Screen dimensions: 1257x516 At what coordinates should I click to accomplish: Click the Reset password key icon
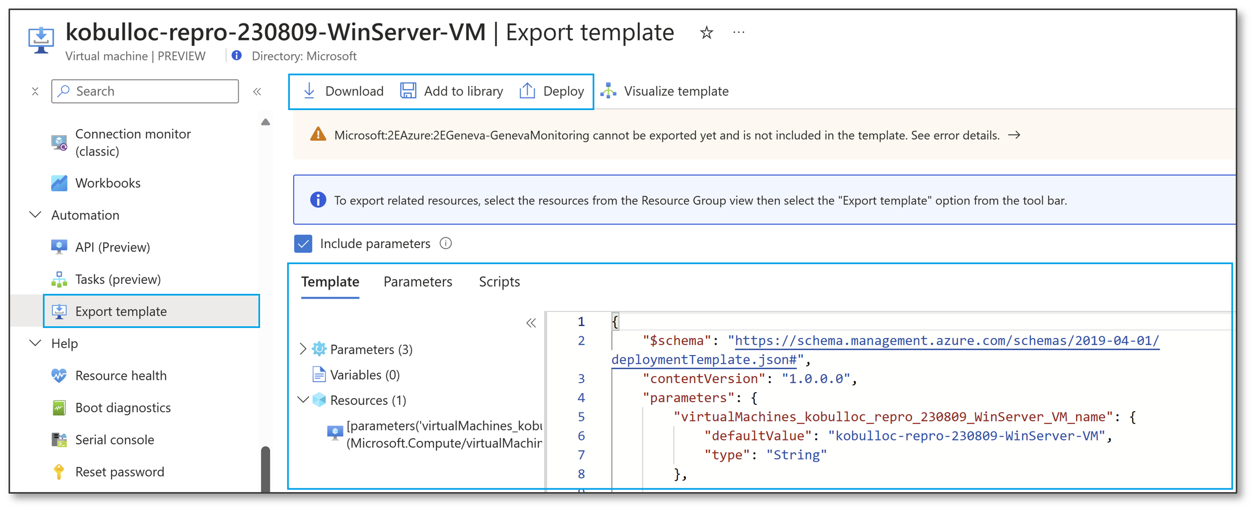pos(59,471)
